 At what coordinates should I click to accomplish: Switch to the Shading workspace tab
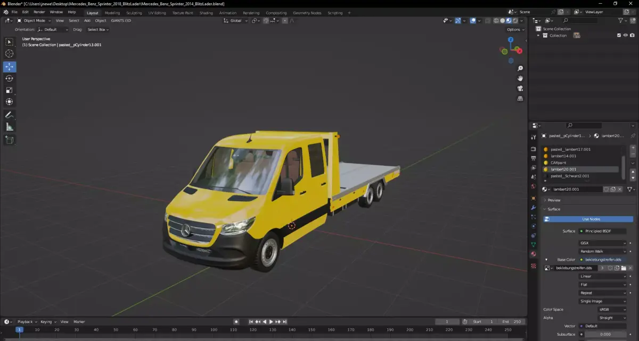[206, 13]
